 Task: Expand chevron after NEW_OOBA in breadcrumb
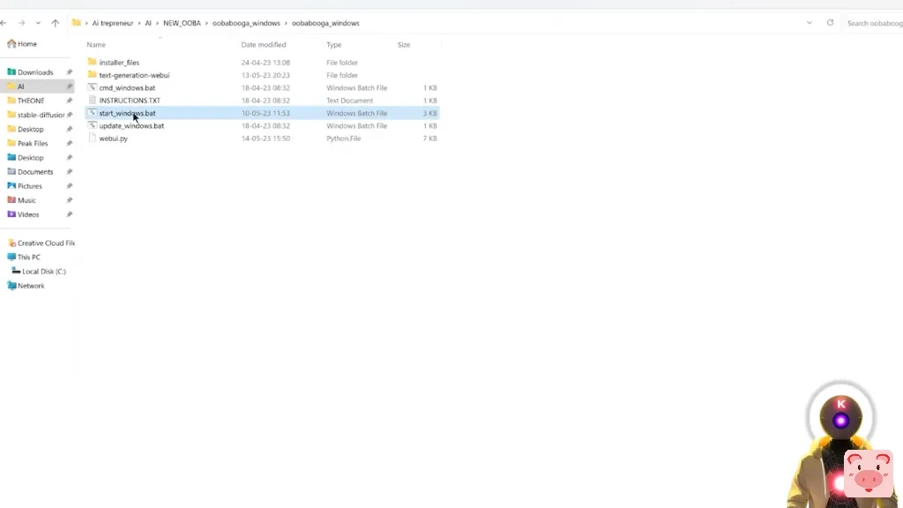[206, 23]
